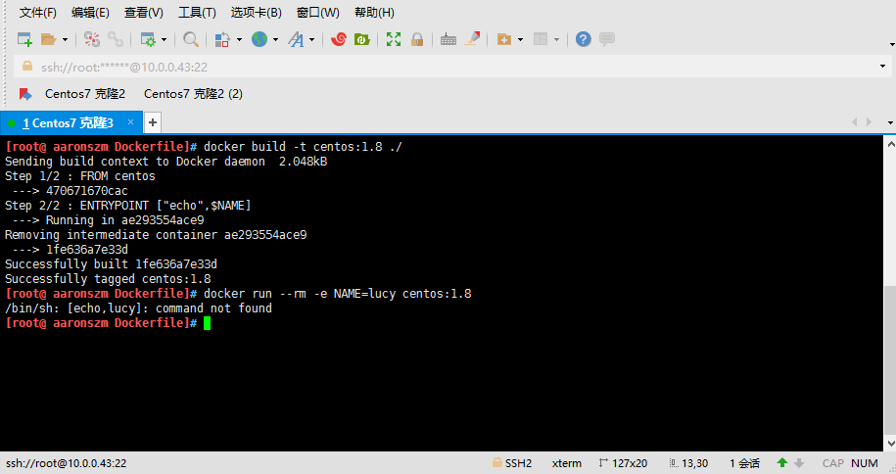Click the Find magnifier icon
The width and height of the screenshot is (896, 474).
pyautogui.click(x=191, y=39)
